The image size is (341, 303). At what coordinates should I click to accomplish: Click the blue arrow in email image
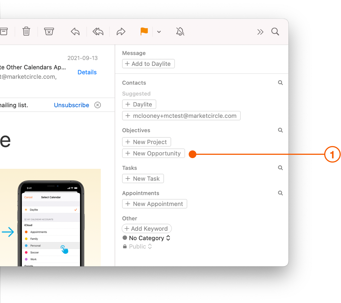[x=8, y=232]
